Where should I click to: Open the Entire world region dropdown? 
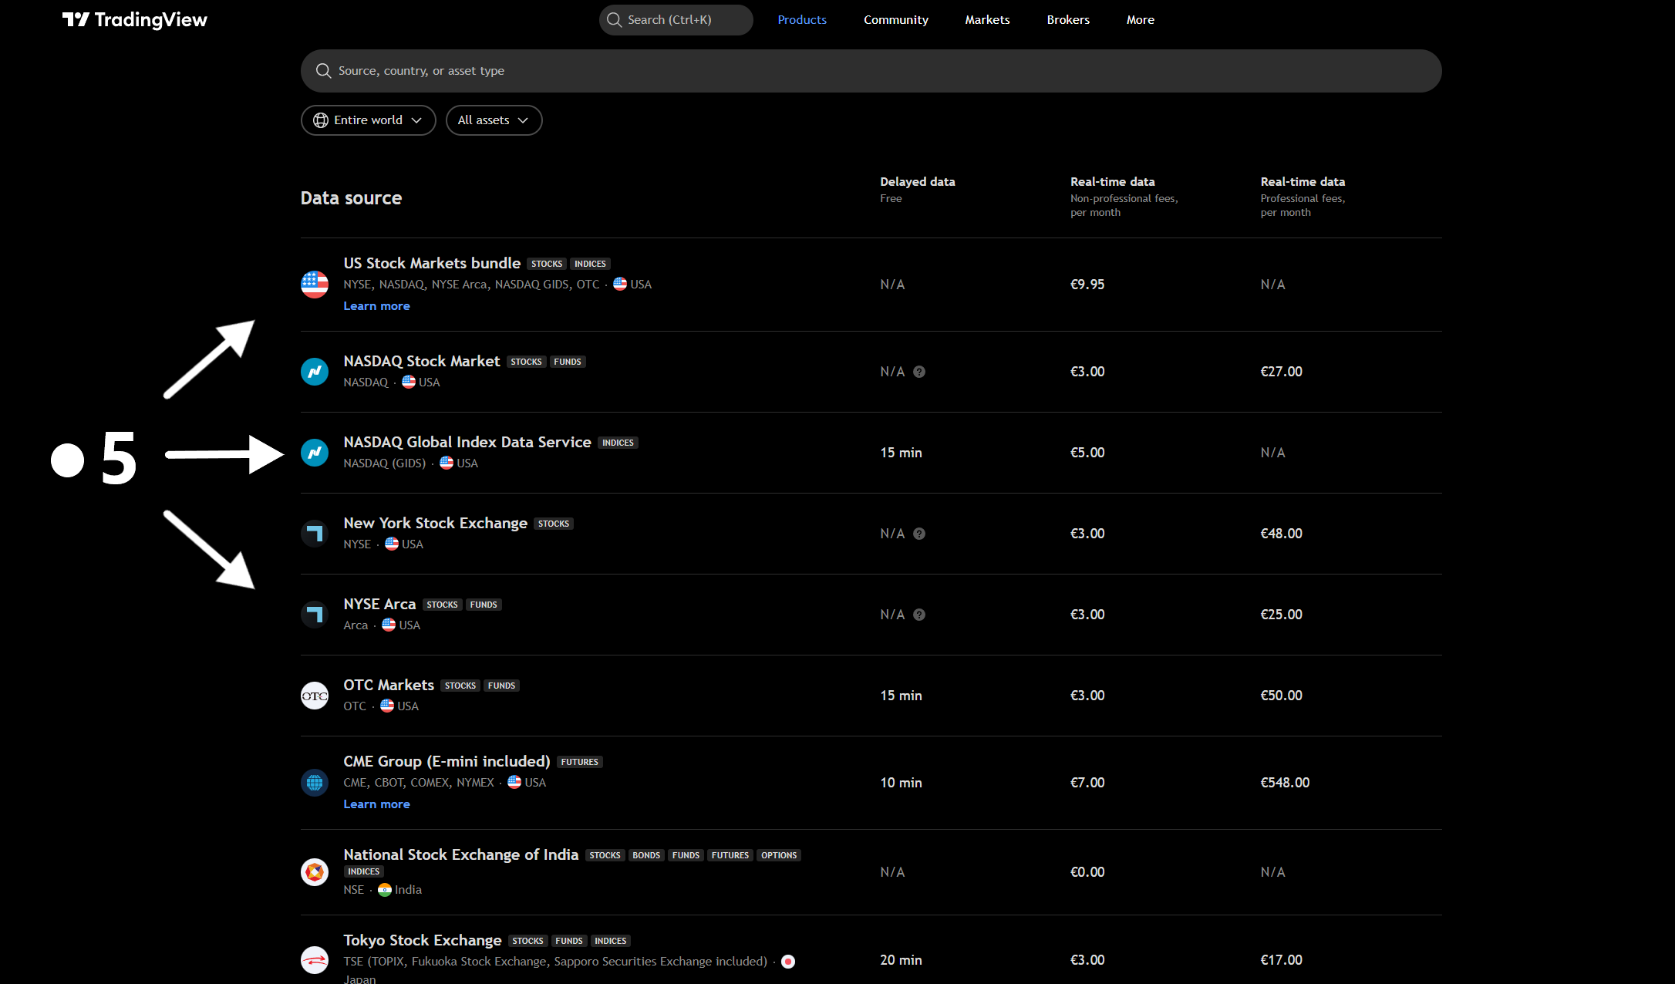tap(368, 120)
